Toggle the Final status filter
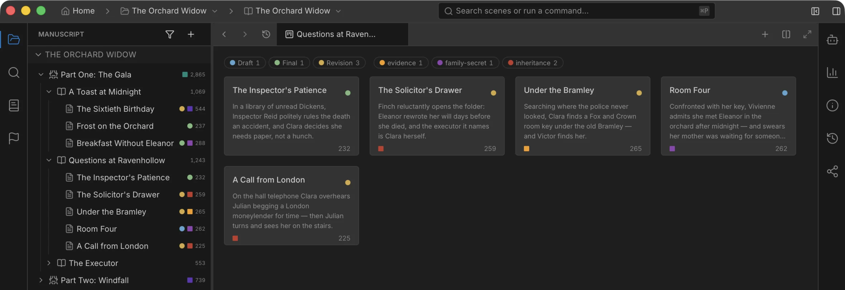 pos(289,63)
